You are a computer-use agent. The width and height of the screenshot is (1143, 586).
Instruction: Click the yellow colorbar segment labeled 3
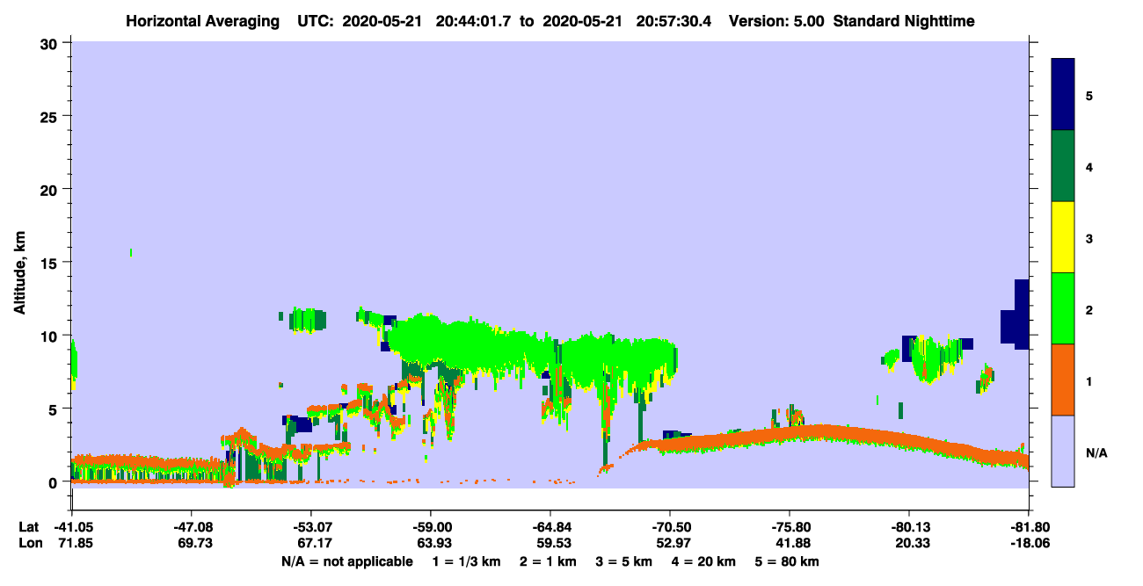coord(1063,237)
